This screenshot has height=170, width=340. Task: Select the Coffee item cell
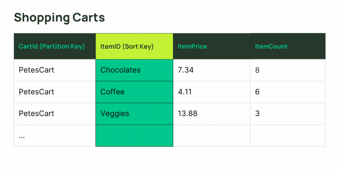(134, 92)
